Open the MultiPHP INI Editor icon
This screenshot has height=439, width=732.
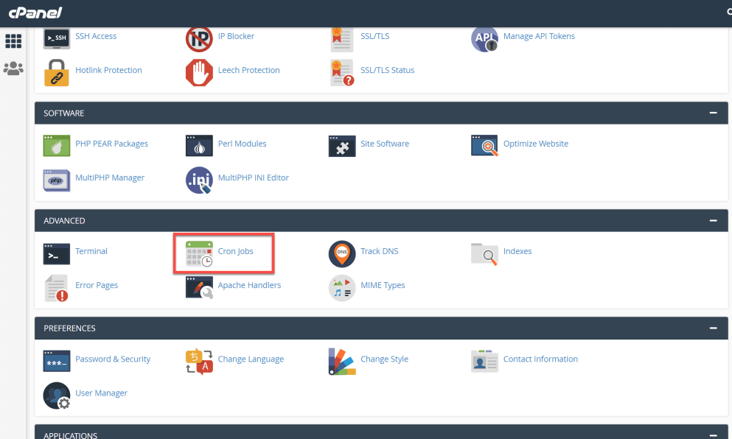tap(199, 179)
